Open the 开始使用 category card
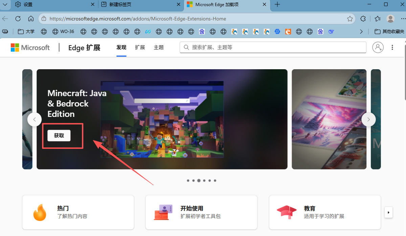The width and height of the screenshot is (406, 236). pos(201,212)
